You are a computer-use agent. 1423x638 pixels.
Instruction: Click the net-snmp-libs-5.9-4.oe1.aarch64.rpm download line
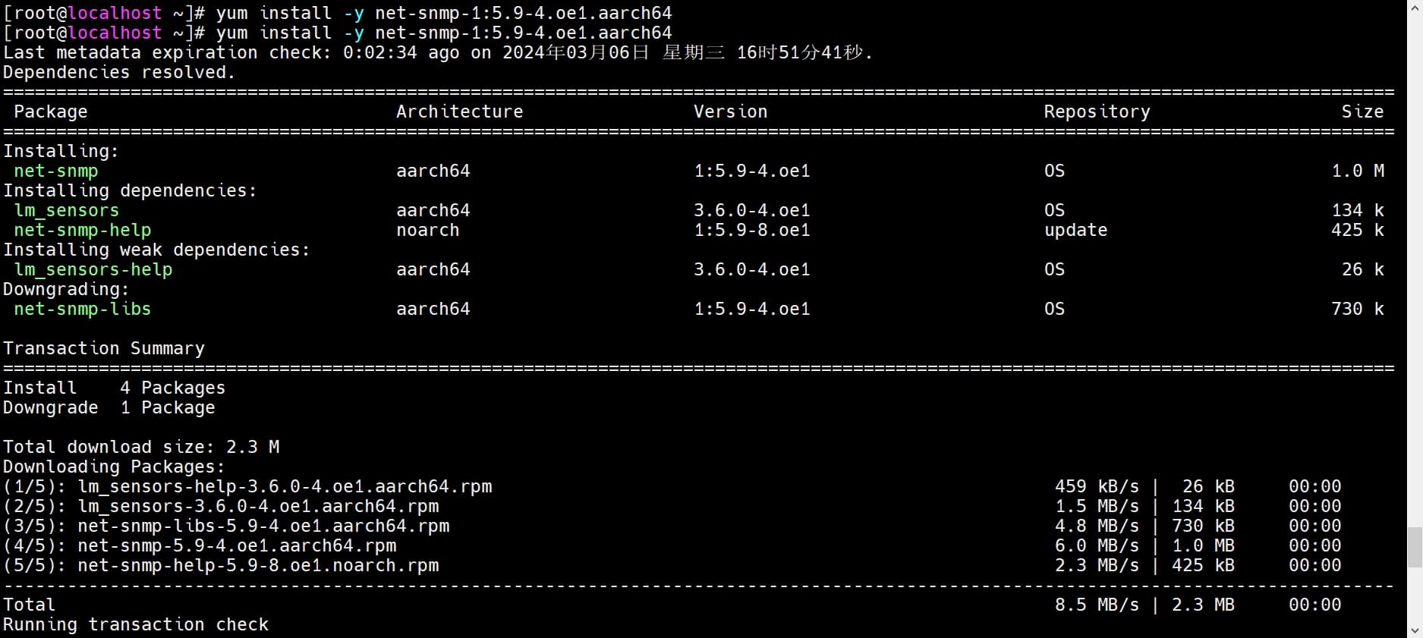point(263,526)
